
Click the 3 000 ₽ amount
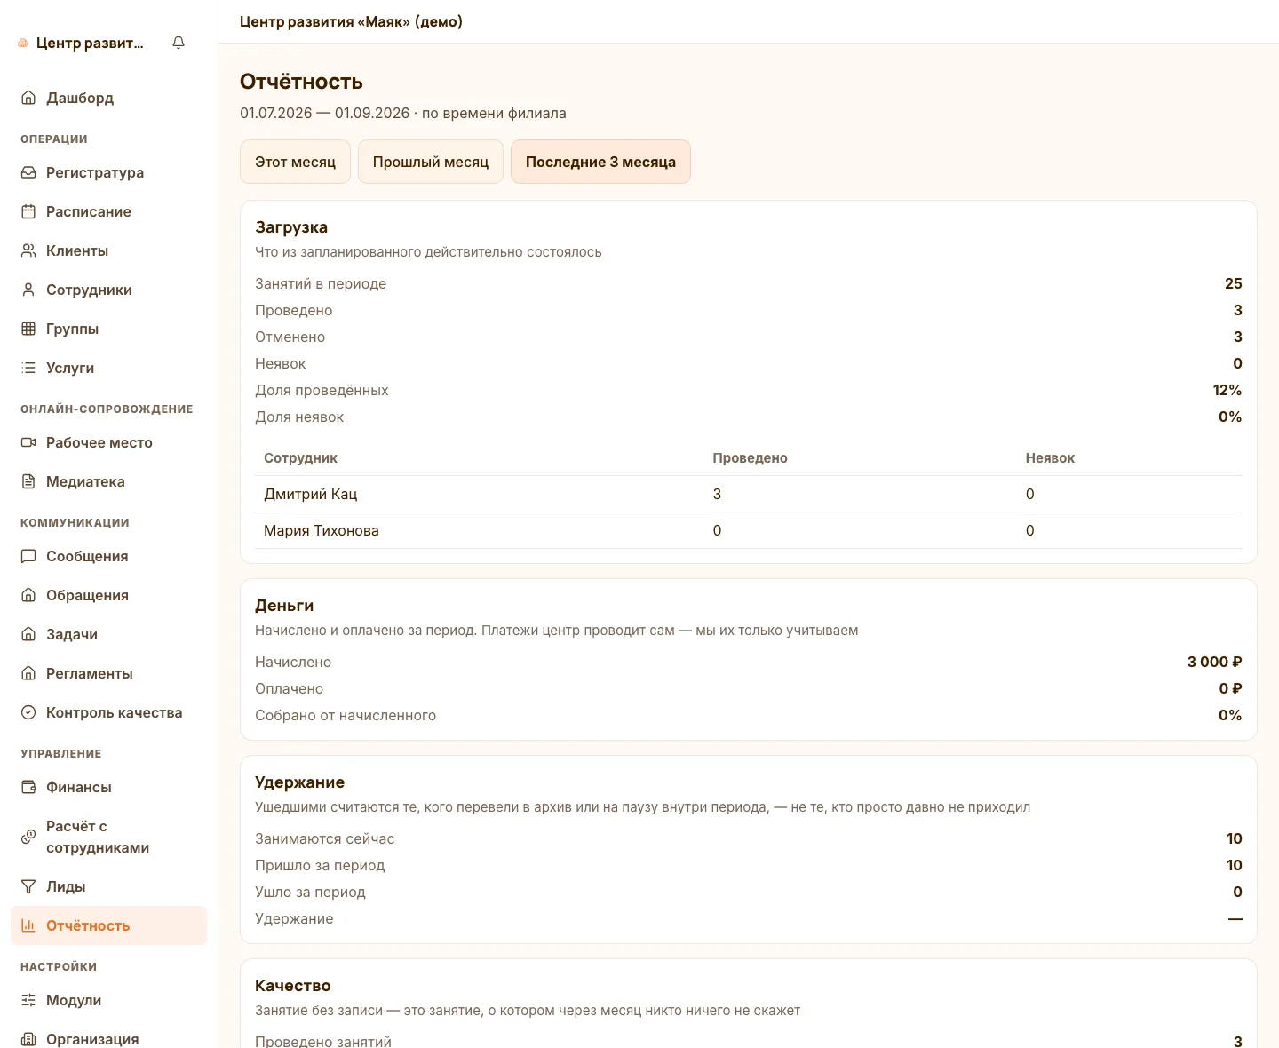(x=1215, y=663)
